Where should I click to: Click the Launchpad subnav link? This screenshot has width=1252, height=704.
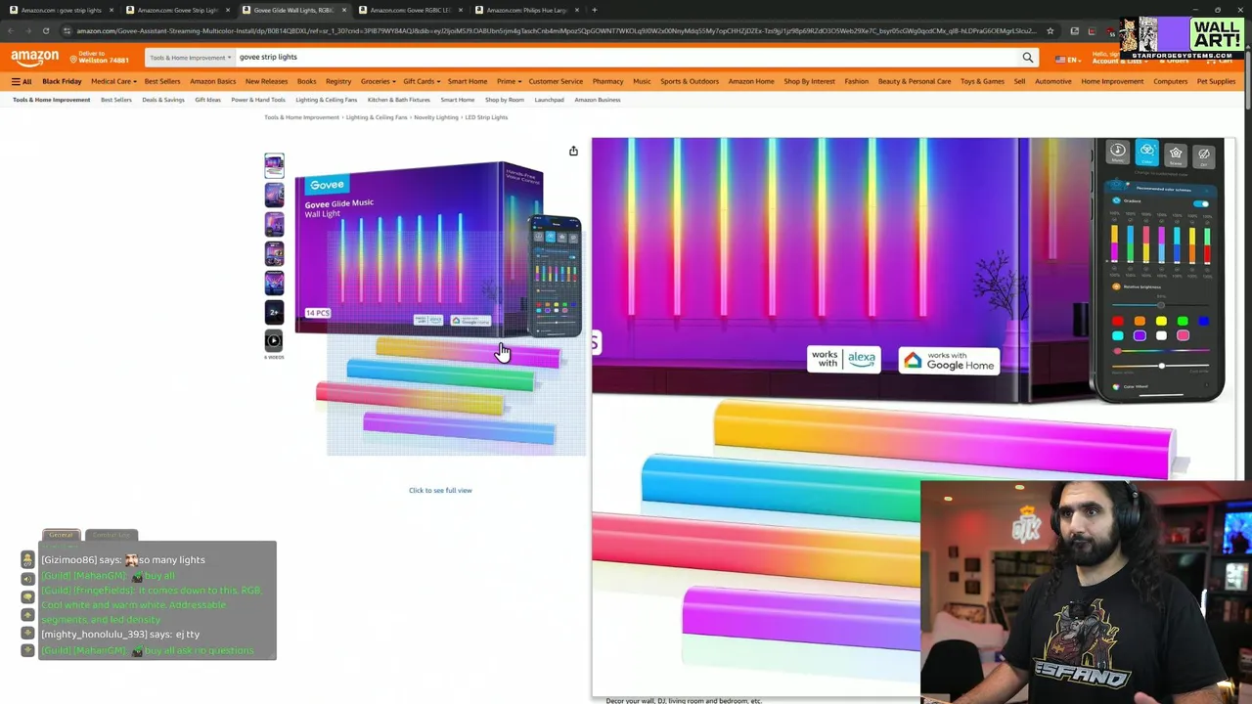[549, 100]
